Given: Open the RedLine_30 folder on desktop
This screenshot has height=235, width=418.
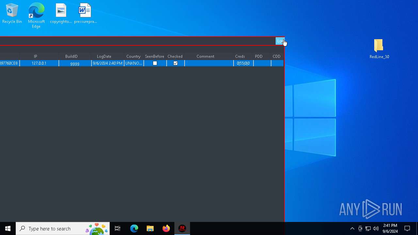Looking at the screenshot, I should [379, 49].
